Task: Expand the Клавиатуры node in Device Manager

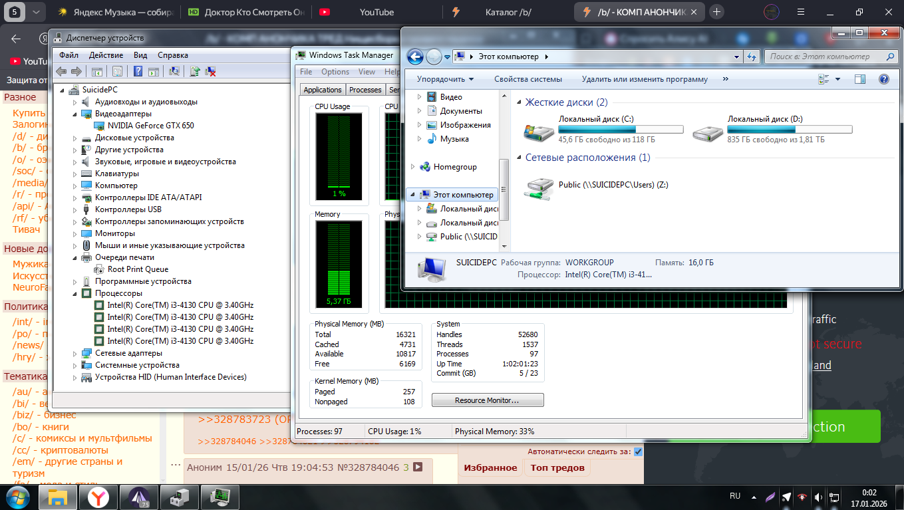Action: click(75, 174)
